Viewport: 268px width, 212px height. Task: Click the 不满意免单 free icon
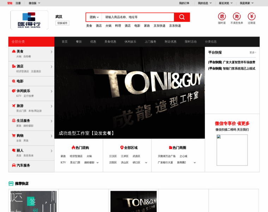click(237, 17)
